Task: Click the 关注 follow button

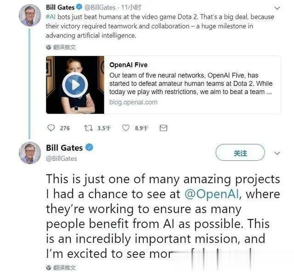Action: coord(240,153)
